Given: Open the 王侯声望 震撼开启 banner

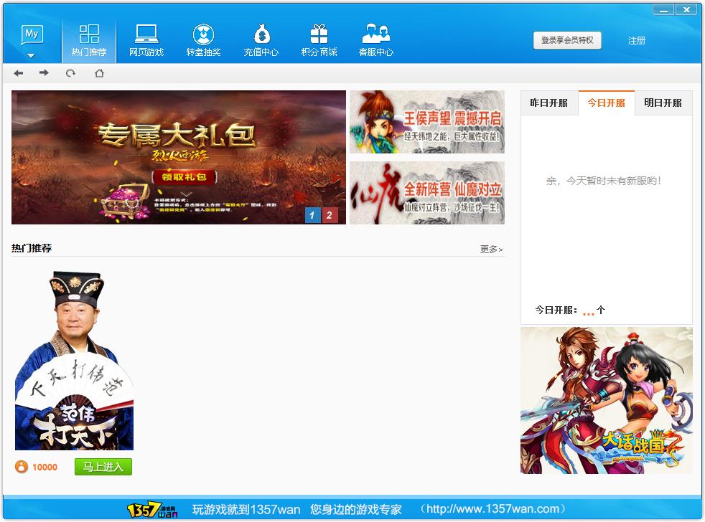Looking at the screenshot, I should [427, 122].
